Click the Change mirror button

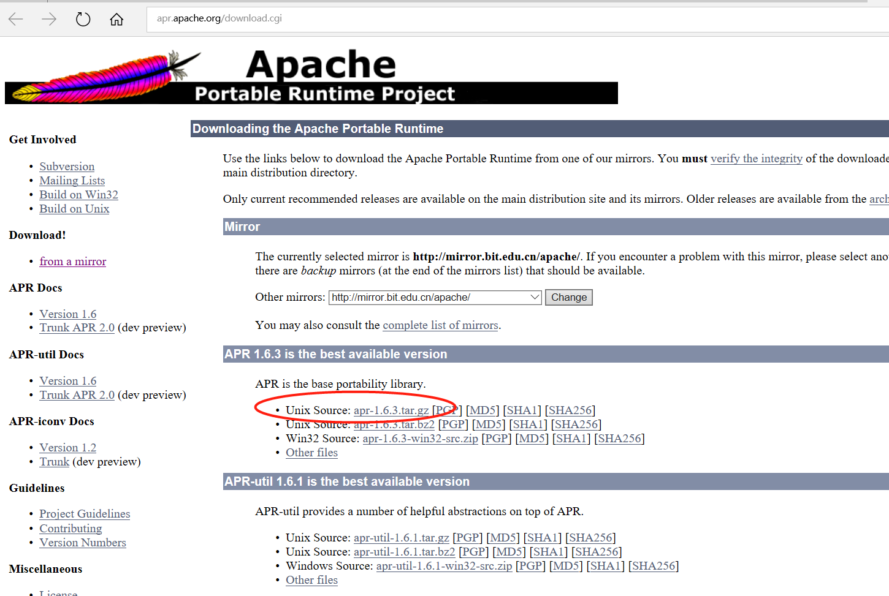pyautogui.click(x=569, y=298)
